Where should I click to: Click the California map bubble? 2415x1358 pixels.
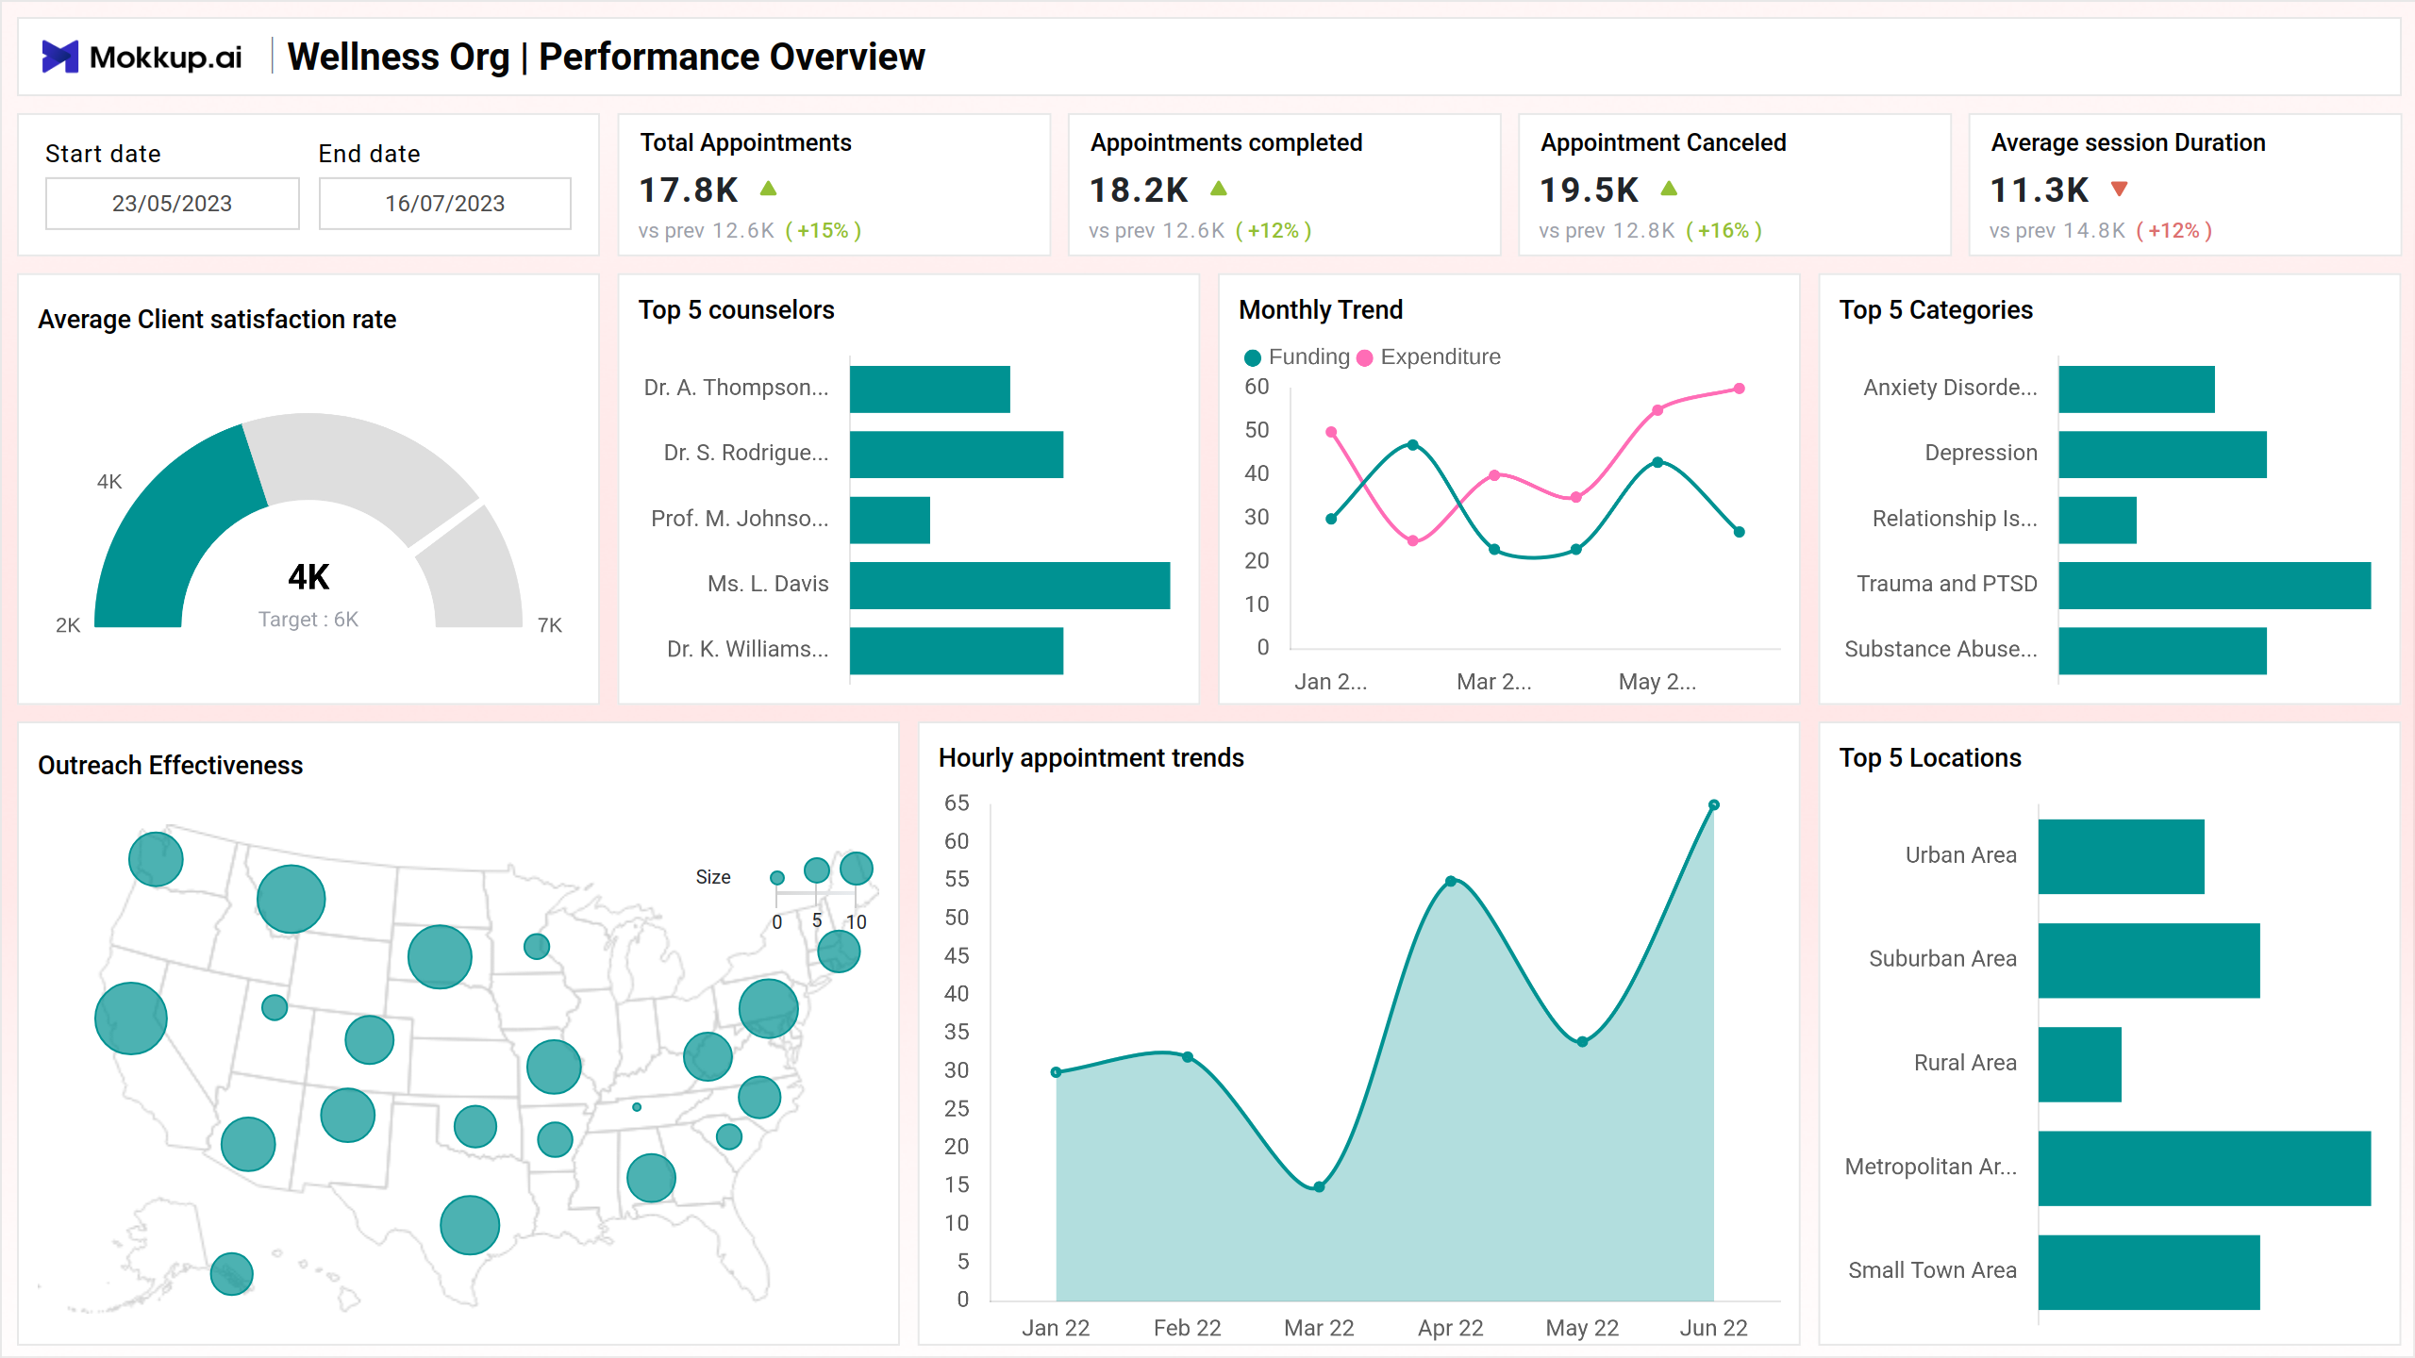[131, 1018]
